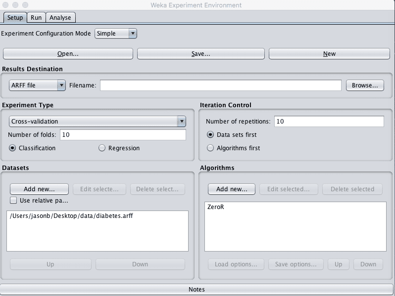Open Experiment Configuration Mode dropdown
This screenshot has width=395, height=296.
point(116,34)
